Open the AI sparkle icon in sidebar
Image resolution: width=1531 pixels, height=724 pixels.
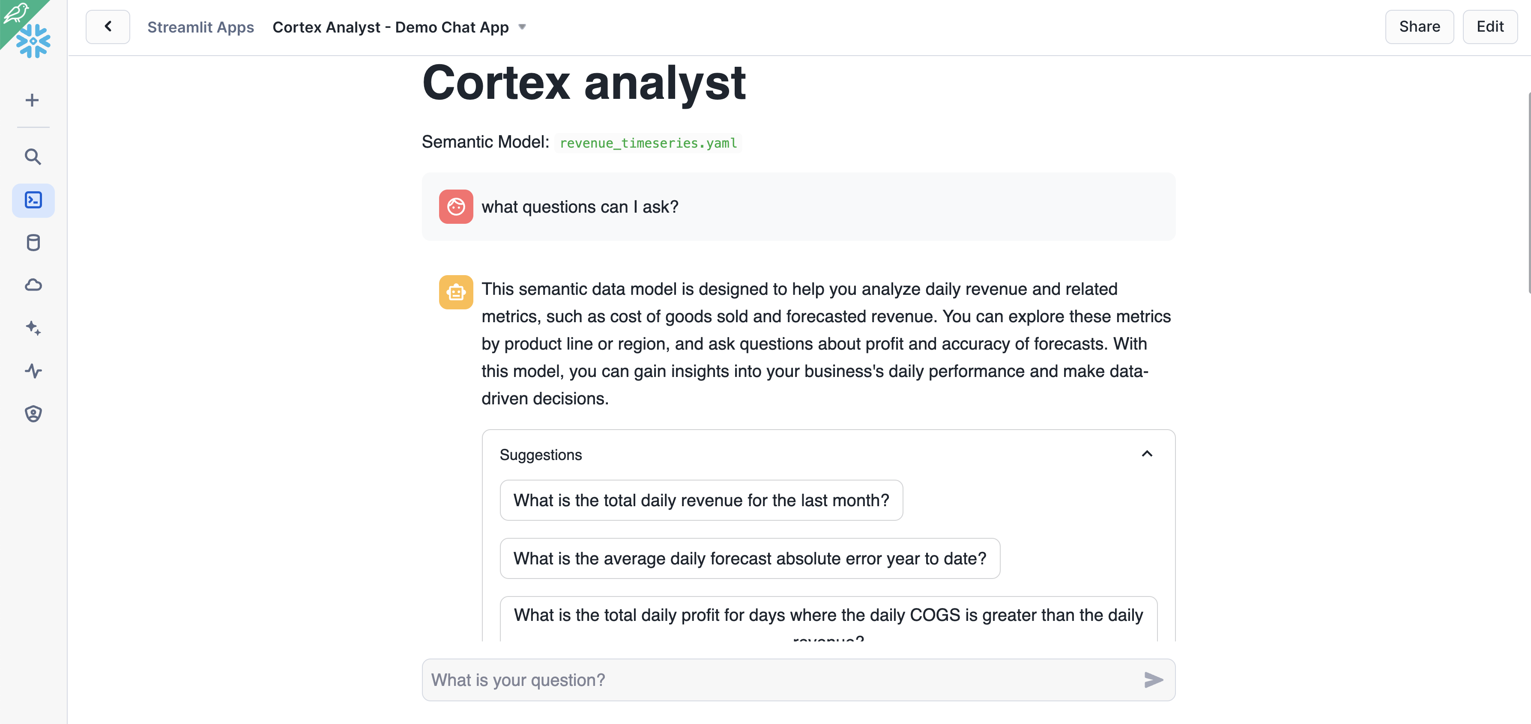click(x=33, y=328)
